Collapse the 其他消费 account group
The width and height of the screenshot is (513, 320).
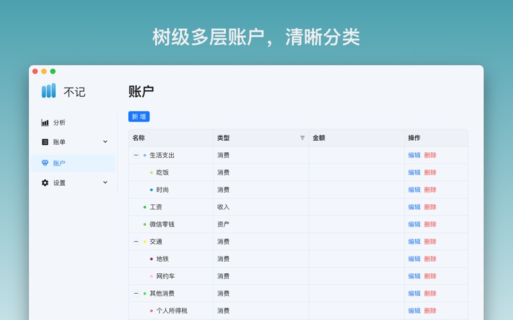pyautogui.click(x=136, y=294)
